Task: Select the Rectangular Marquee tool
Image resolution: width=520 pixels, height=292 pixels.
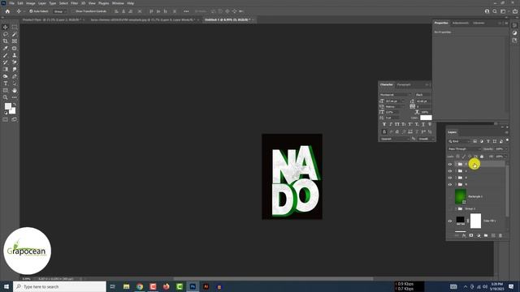Action: [15, 27]
